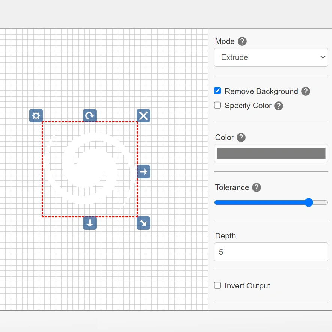Show help for Remove Background
The width and height of the screenshot is (332, 332).
coord(306,91)
